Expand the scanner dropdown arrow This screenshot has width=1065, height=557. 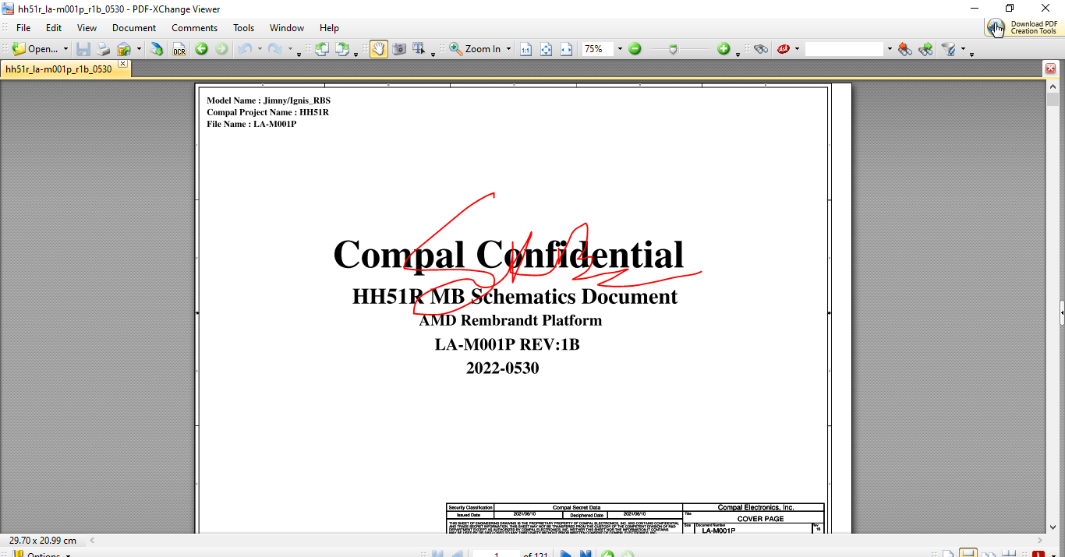139,49
